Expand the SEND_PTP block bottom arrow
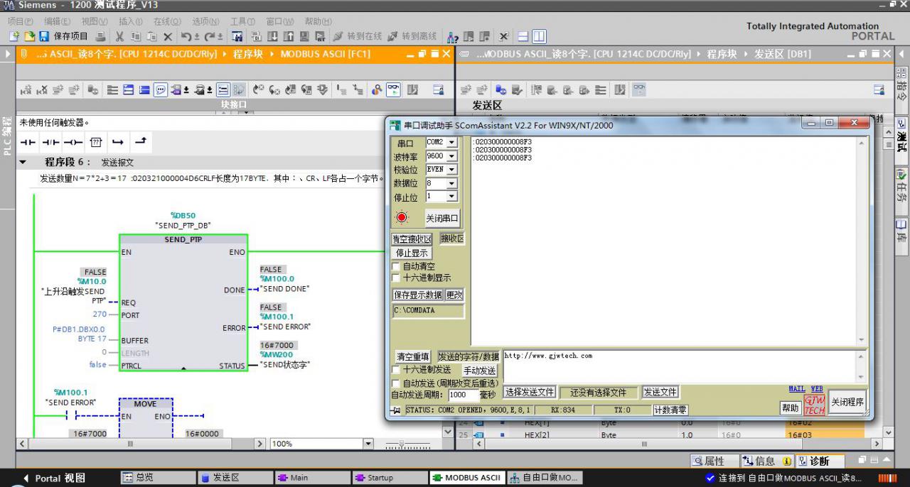The height and width of the screenshot is (487, 910). pos(183,368)
